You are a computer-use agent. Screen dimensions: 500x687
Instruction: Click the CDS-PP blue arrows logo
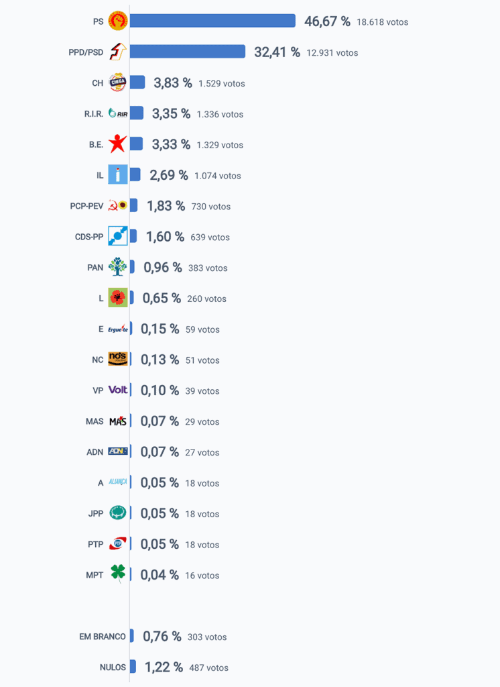[x=118, y=235]
